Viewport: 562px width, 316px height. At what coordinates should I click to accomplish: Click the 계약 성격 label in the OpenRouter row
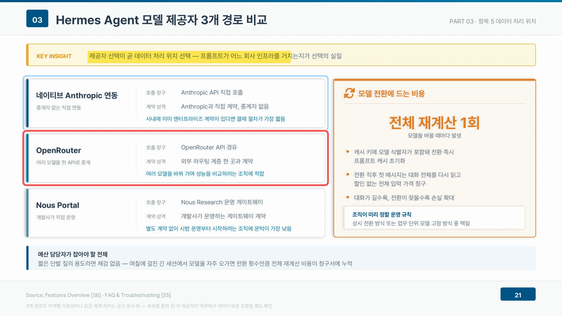[x=156, y=162]
